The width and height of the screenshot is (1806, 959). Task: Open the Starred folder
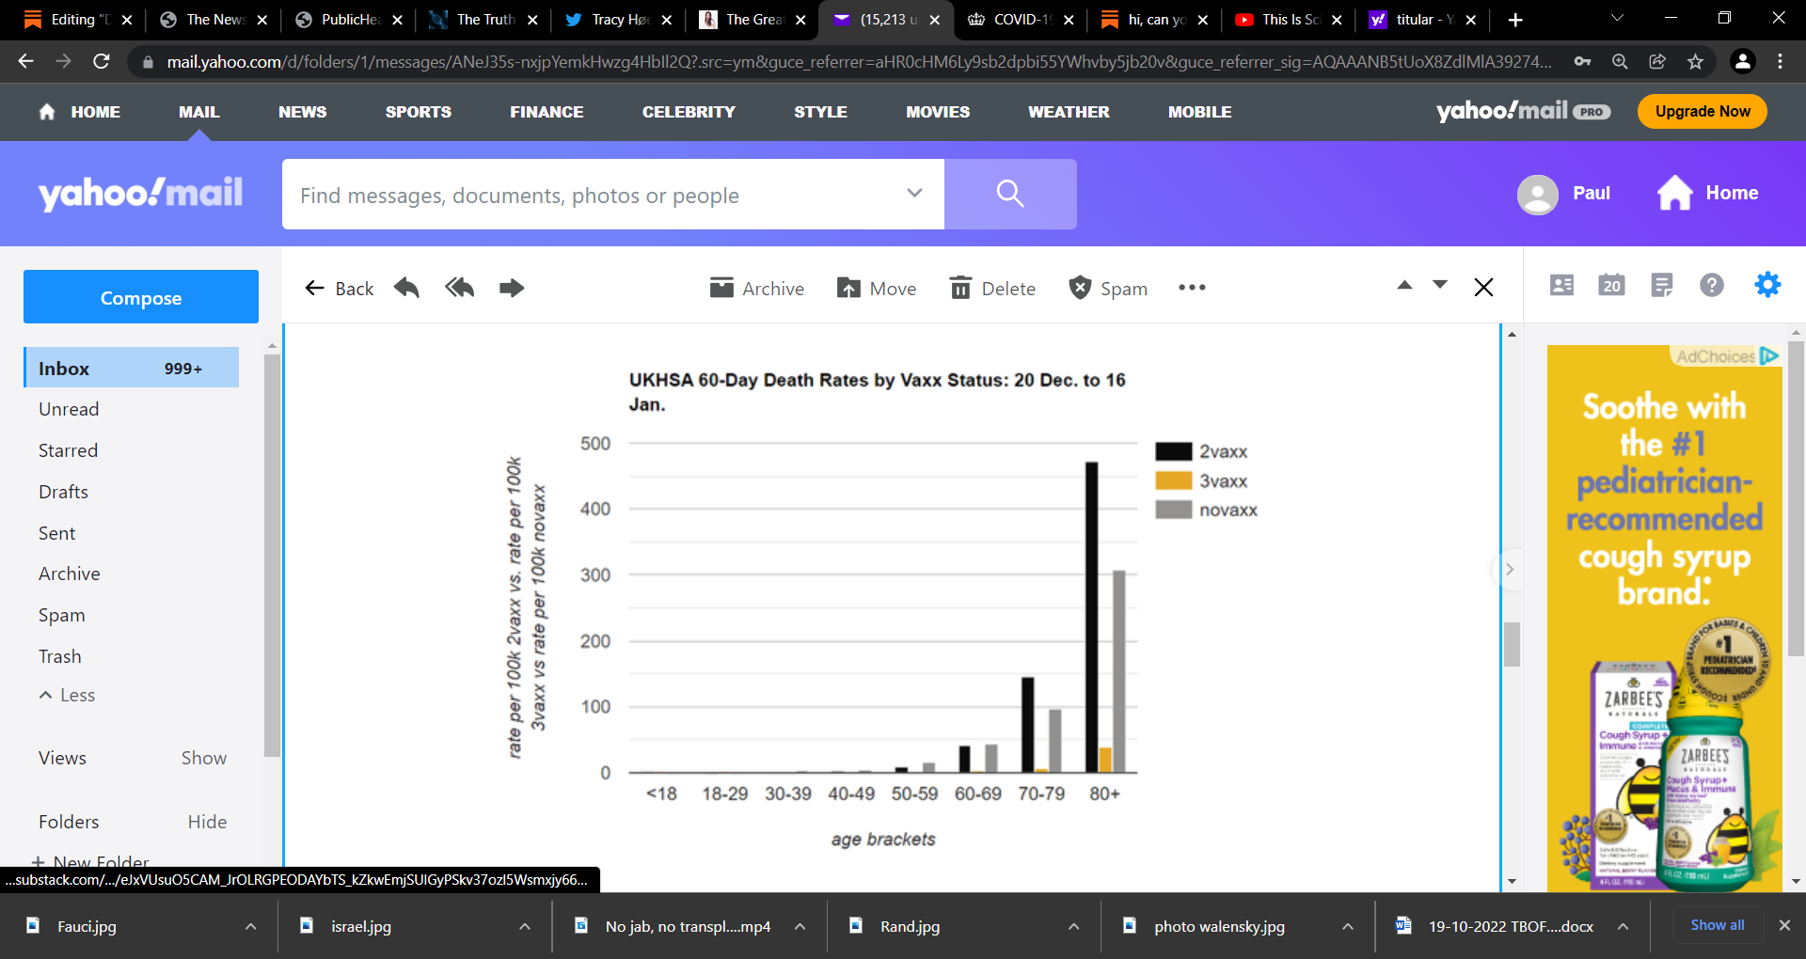(x=68, y=450)
